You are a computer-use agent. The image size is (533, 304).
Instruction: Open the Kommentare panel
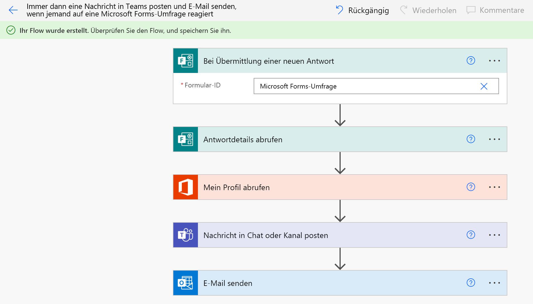click(x=495, y=10)
